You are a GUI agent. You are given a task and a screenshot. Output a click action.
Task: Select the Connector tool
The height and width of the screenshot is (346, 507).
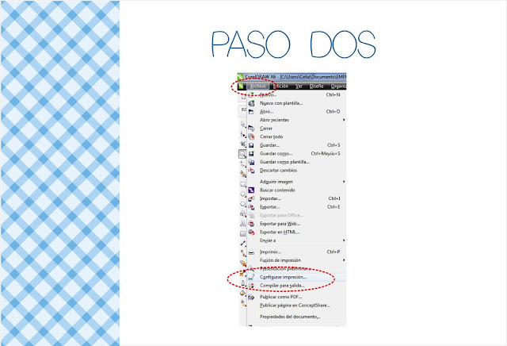242,253
